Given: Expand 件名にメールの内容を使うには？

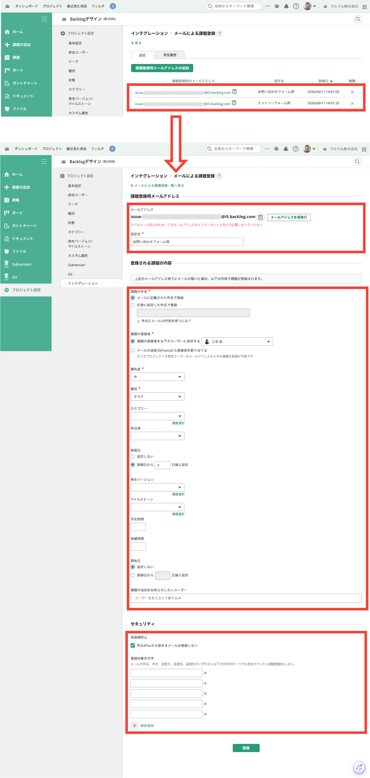Looking at the screenshot, I should [x=164, y=321].
